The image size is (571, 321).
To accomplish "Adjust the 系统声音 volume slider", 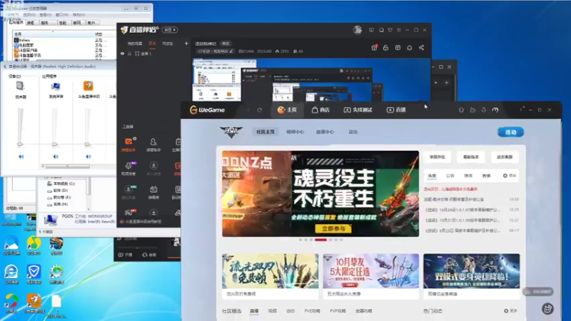I will coord(55,144).
